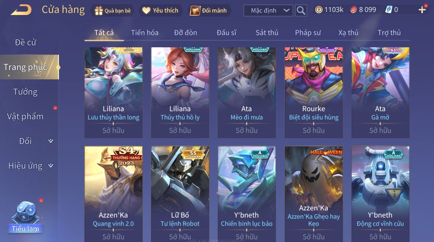Open Yêu thích heart favorites
Viewport: 434px width, 242px height.
point(146,11)
